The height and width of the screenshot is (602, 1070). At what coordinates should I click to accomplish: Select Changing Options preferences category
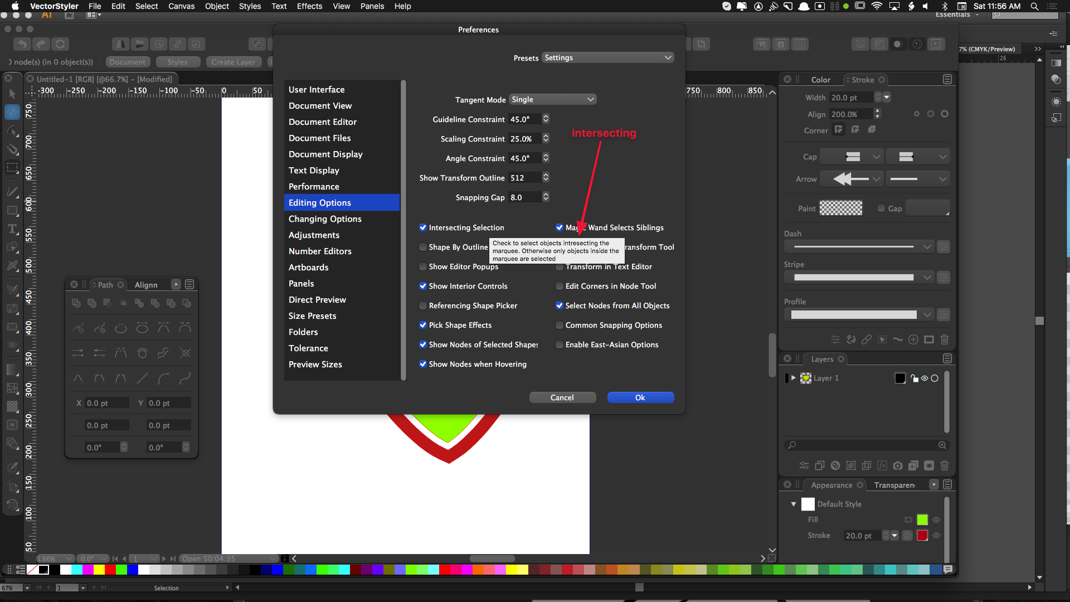[x=325, y=219]
